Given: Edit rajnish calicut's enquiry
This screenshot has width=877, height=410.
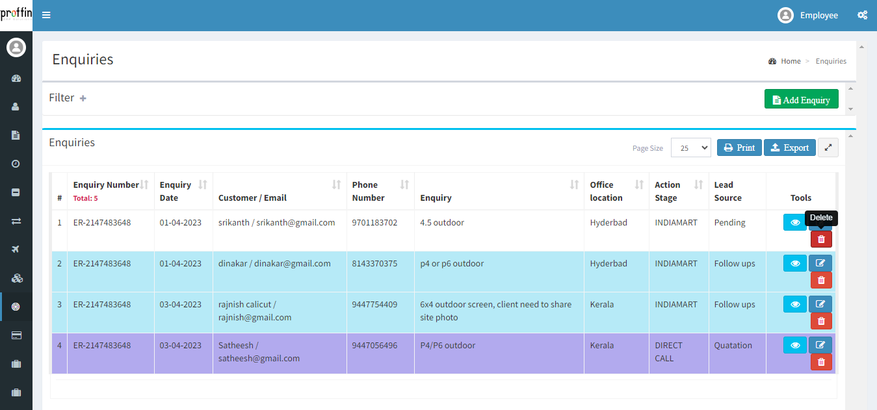Looking at the screenshot, I should coord(820,304).
